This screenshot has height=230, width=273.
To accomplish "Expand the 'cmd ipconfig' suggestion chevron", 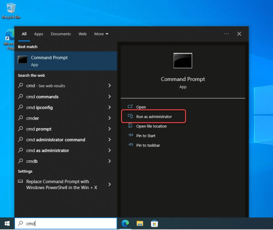I will coord(110,107).
